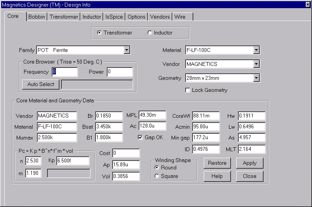Choose Round winding shape
Viewport: 312px width, 207px height.
(157, 167)
